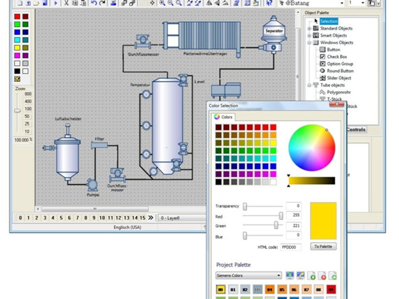
Task: Open the Colors tab in Color Selection
Action: point(223,117)
